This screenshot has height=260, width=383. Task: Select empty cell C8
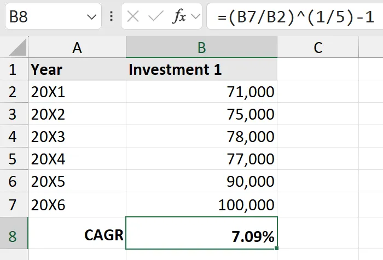(318, 233)
